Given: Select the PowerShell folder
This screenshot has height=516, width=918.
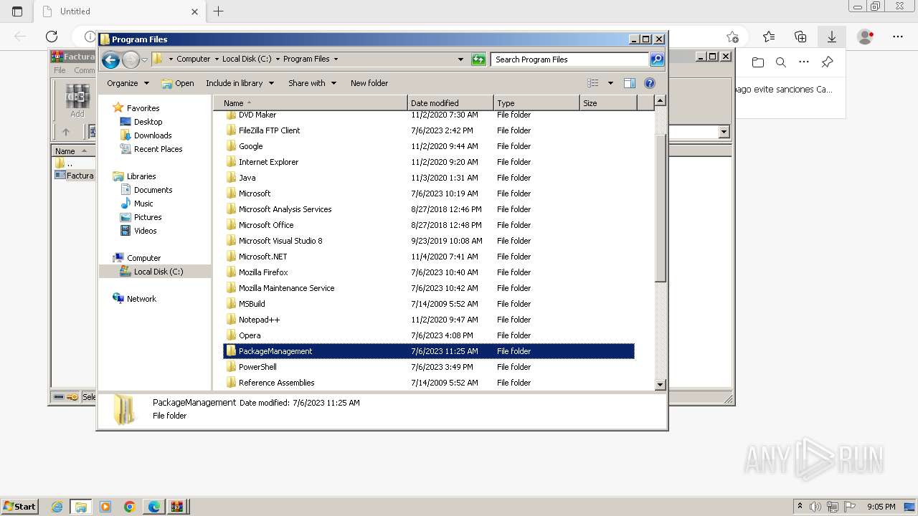Looking at the screenshot, I should (257, 367).
